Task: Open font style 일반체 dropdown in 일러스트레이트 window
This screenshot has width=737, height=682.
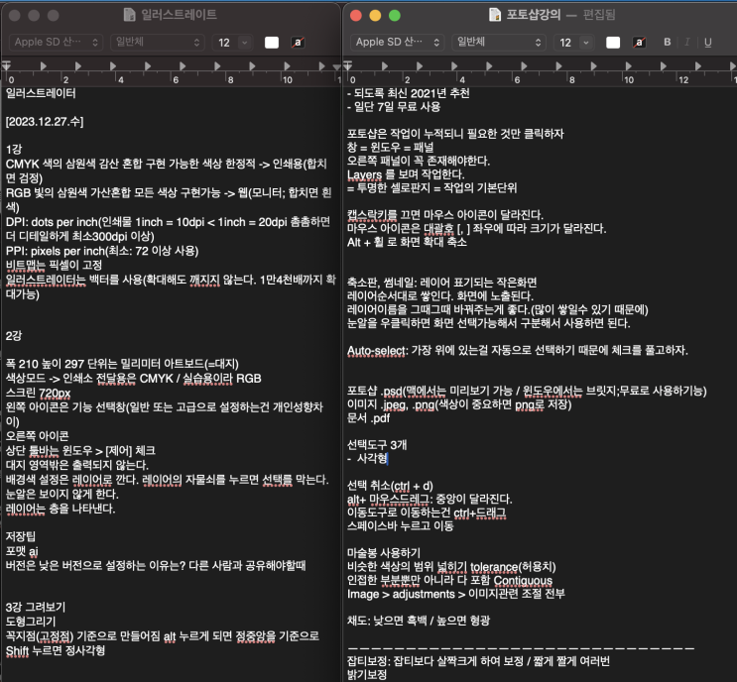Action: click(158, 43)
